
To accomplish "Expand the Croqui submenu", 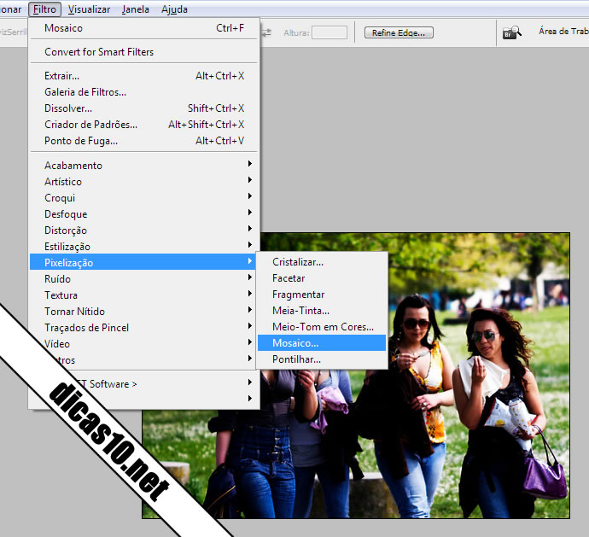I will tap(144, 198).
